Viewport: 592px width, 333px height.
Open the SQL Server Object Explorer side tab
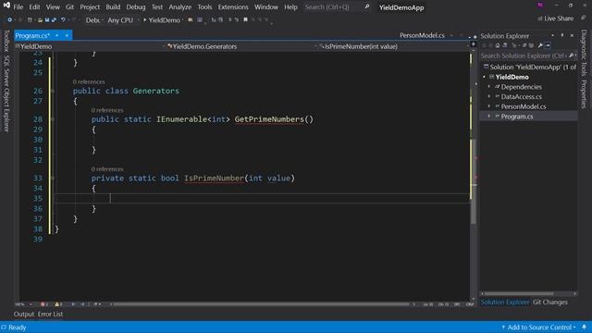(6, 93)
